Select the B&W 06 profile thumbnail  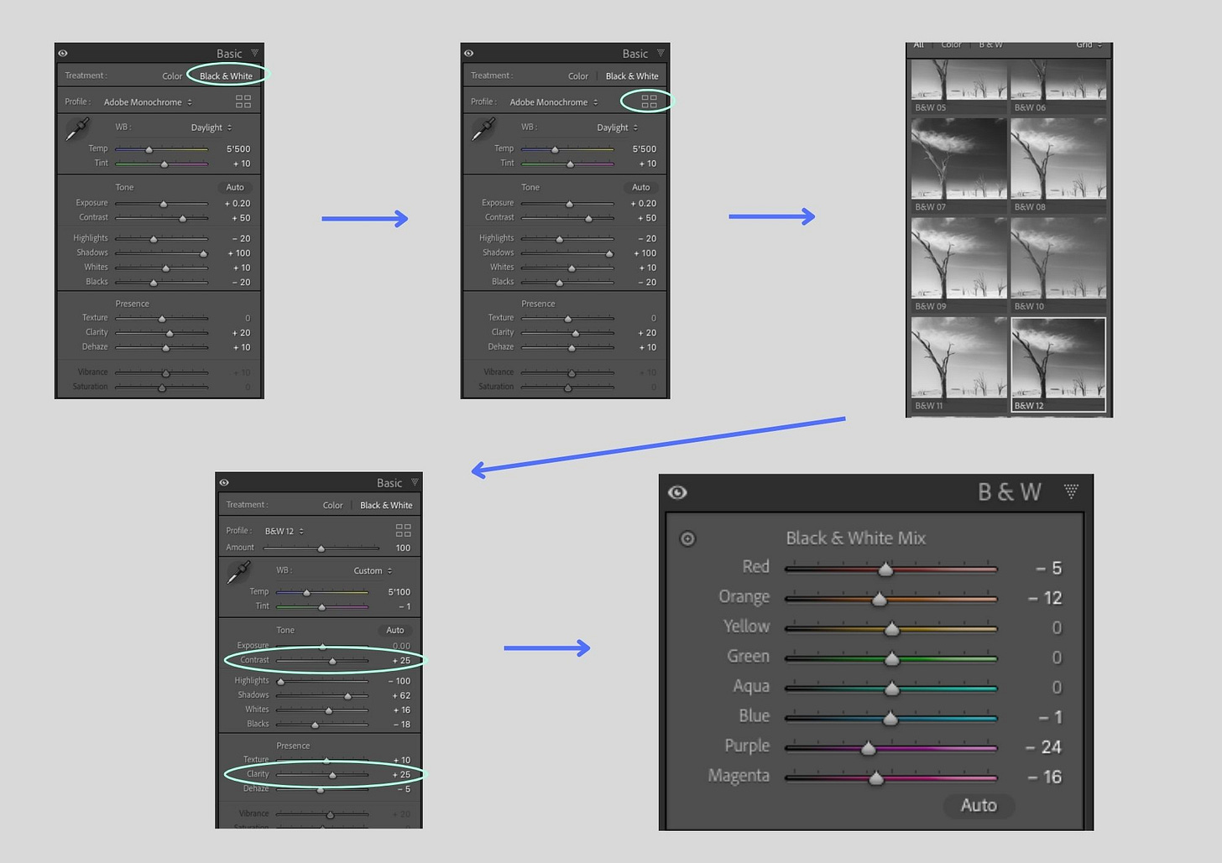click(x=1058, y=86)
